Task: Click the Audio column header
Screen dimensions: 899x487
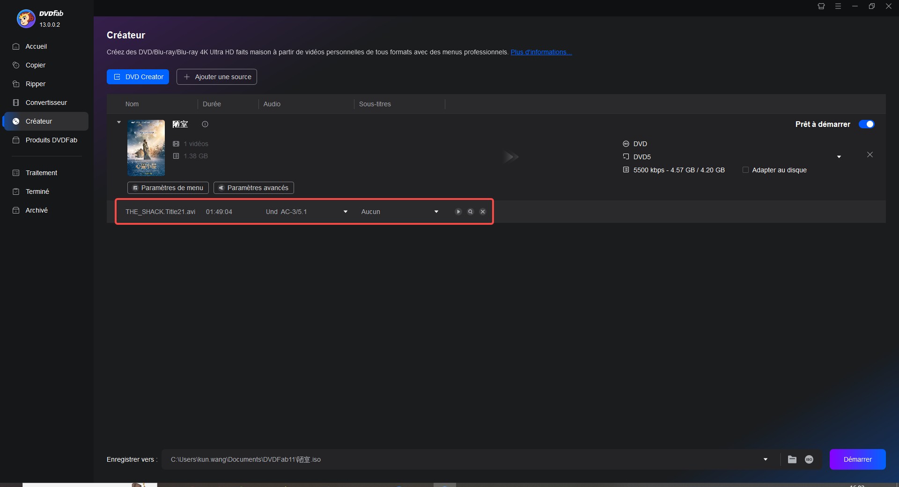Action: click(x=272, y=104)
